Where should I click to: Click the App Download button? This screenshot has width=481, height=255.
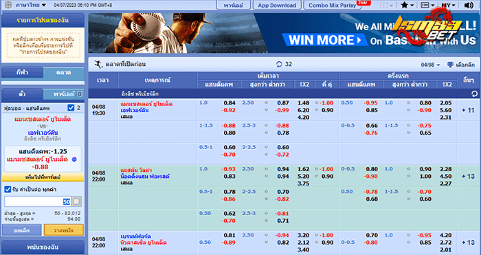277,5
